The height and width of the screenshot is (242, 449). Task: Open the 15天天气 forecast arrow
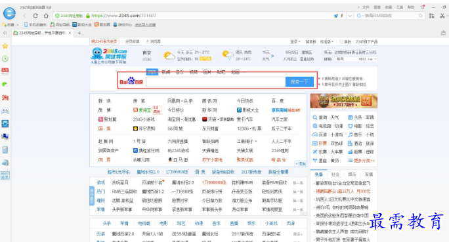(x=272, y=56)
